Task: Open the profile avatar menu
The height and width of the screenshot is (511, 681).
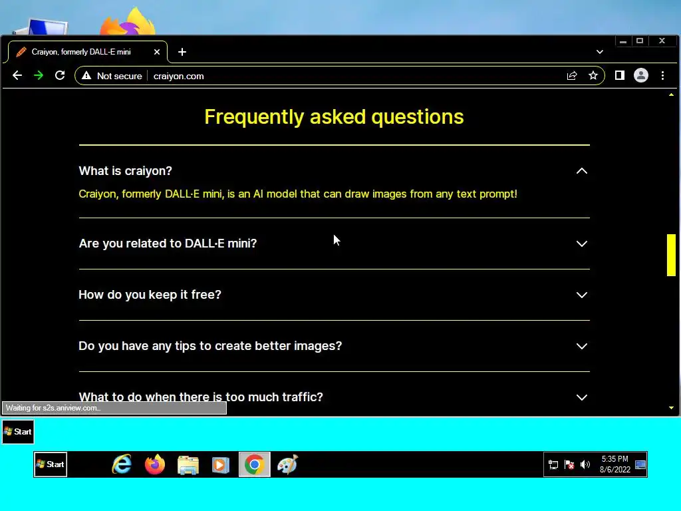Action: coord(641,76)
